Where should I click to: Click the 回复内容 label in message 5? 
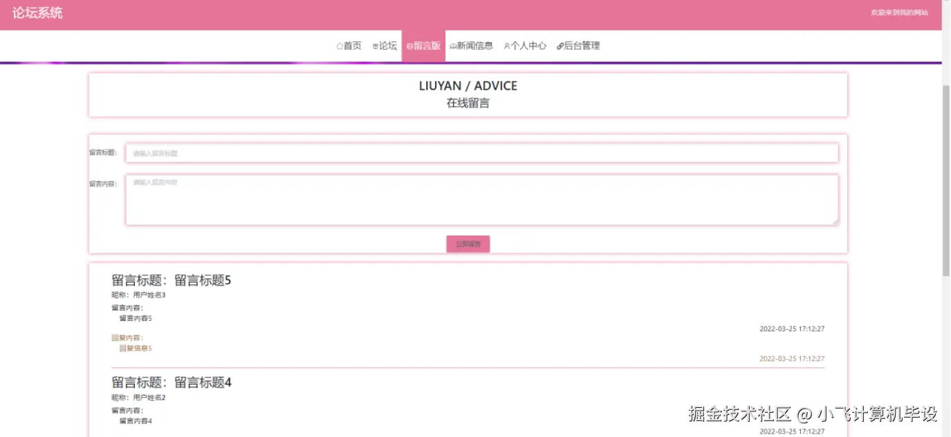tap(127, 338)
